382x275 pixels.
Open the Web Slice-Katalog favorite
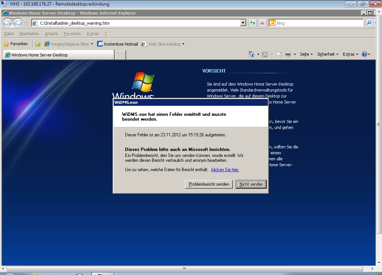point(161,44)
